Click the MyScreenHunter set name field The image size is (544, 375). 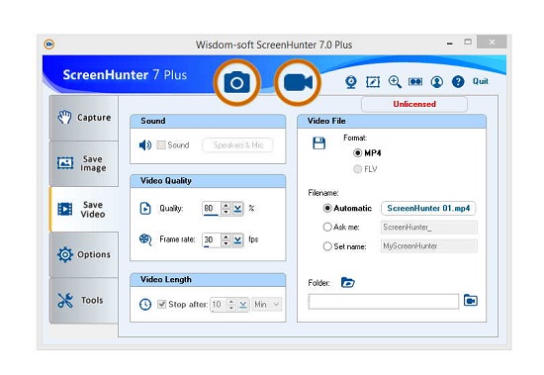(x=429, y=246)
